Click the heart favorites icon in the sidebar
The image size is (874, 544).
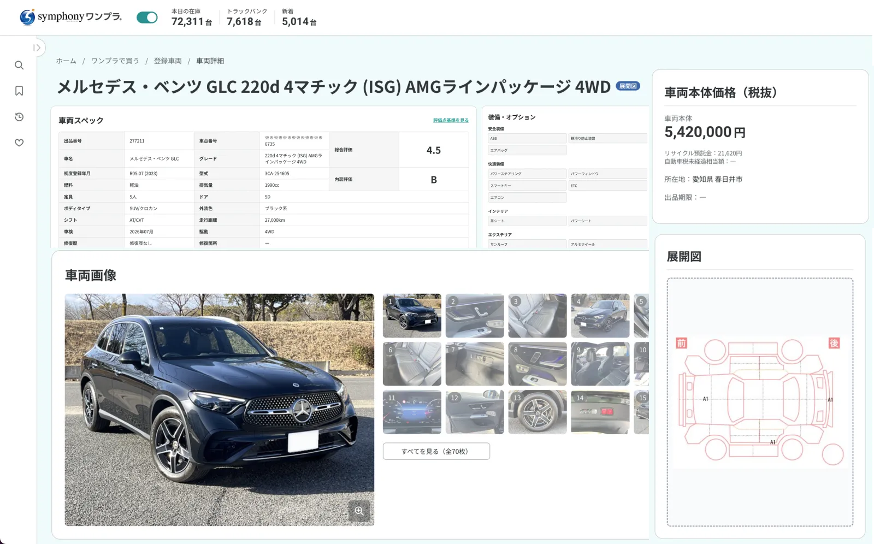click(19, 143)
